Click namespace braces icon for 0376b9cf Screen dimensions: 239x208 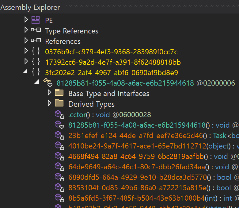point(36,52)
